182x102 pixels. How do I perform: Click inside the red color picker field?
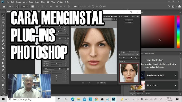point(158,32)
